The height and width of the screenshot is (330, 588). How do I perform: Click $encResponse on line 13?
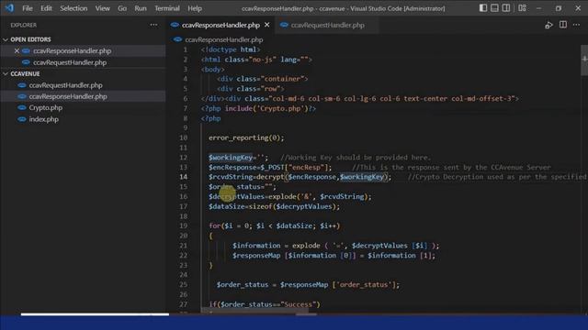coord(232,167)
